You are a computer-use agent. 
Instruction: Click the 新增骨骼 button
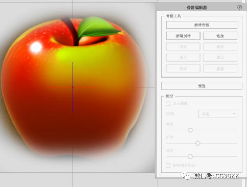click(202, 25)
